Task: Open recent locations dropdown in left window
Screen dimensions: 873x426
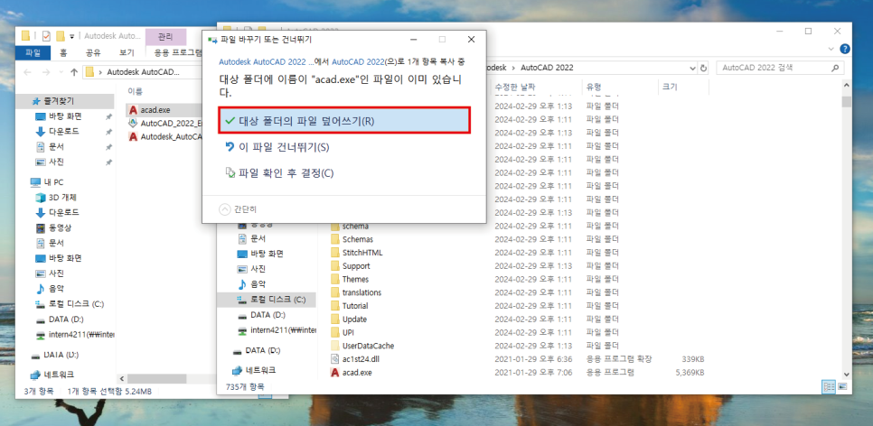Action: click(61, 72)
